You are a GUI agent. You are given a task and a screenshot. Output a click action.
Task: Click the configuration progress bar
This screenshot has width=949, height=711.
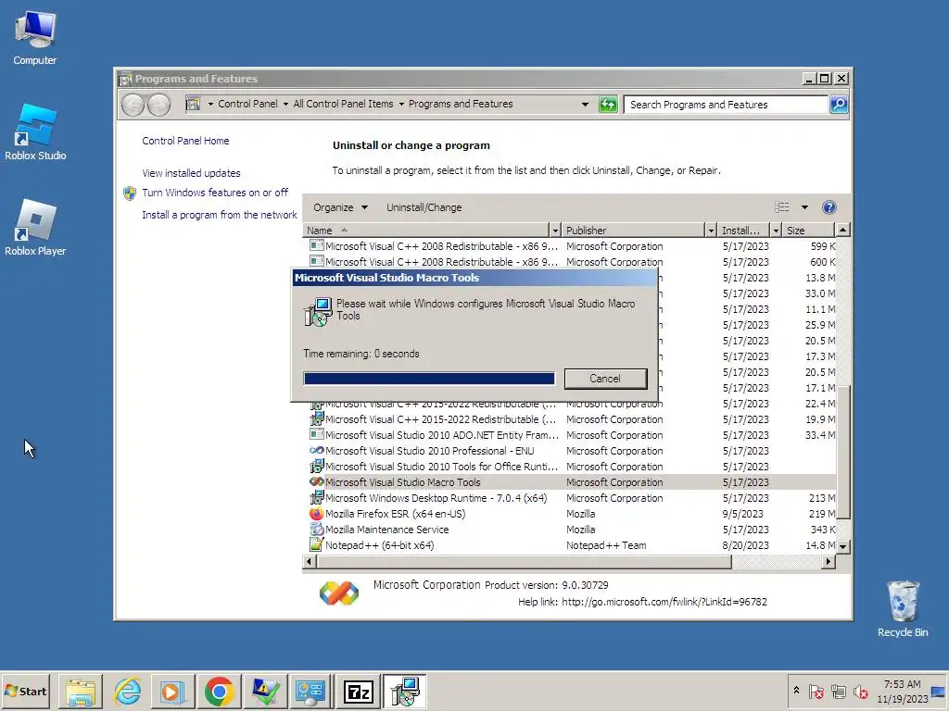(x=429, y=379)
